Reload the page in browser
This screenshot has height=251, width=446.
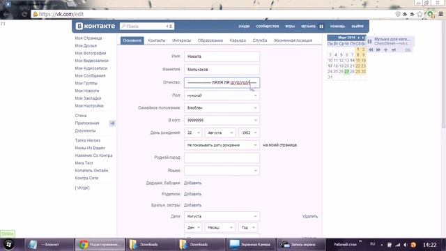click(x=24, y=14)
